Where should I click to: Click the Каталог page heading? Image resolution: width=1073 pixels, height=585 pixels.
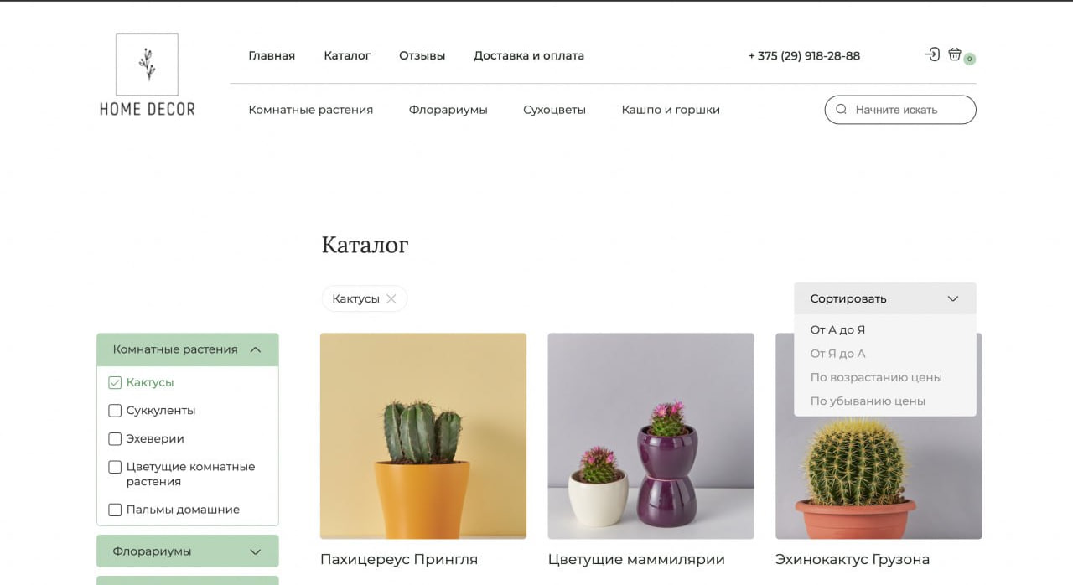pyautogui.click(x=365, y=245)
